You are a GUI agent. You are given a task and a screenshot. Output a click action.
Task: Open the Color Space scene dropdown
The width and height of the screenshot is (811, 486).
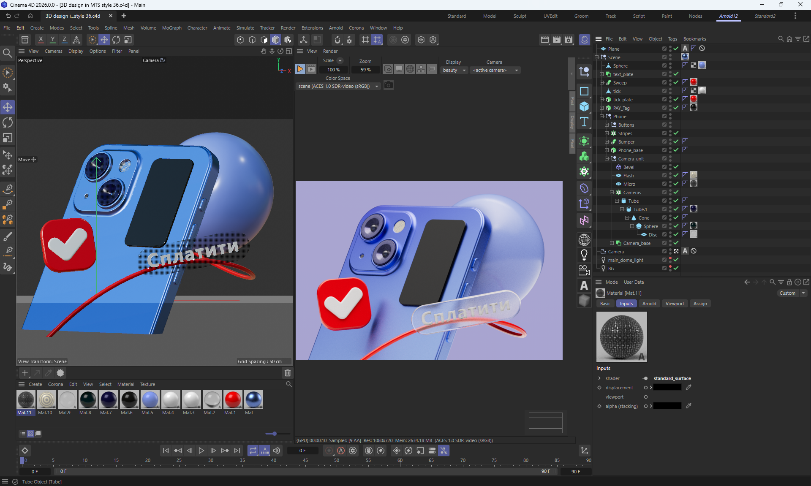click(338, 86)
